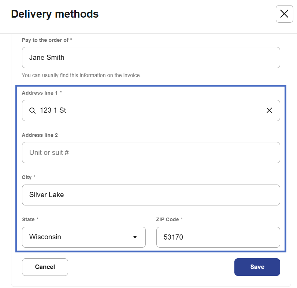Select the Unit or suit # field
This screenshot has height=288, width=297.
[151, 153]
